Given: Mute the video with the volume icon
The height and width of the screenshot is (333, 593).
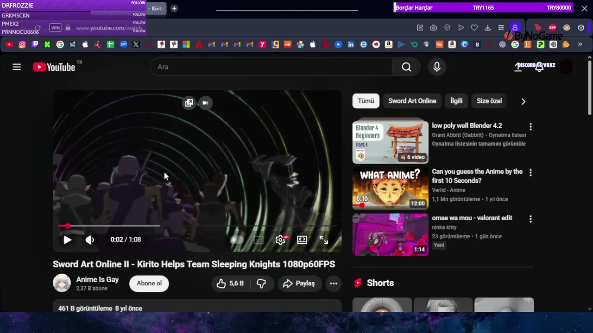Looking at the screenshot, I should pyautogui.click(x=89, y=240).
